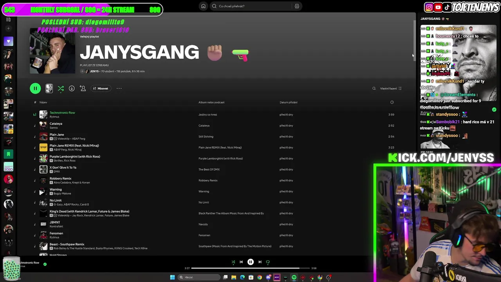This screenshot has height=282, width=501.
Task: Open the playlist preview cover thumbnail button
Action: click(49, 89)
